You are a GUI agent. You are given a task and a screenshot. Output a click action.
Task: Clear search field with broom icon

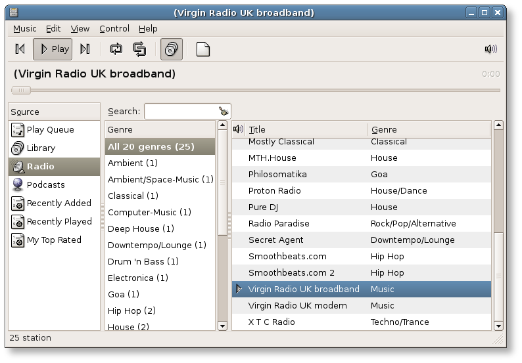click(x=224, y=112)
